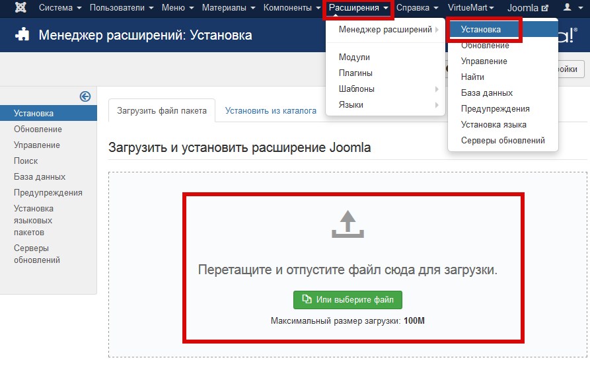Image resolution: width=590 pixels, height=368 pixels.
Task: Choose Серверы обновлений in the submenu
Action: (x=503, y=140)
